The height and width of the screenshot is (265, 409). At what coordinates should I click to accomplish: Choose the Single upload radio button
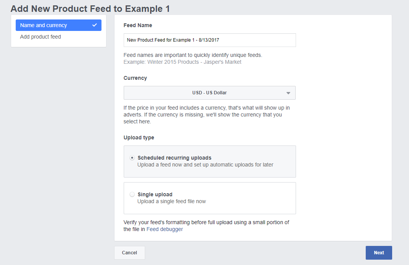[x=132, y=194]
